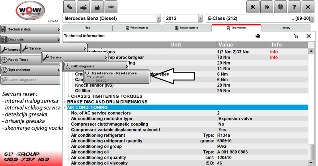The height and width of the screenshot is (166, 318).
Task: Open the engine electrics toolbar icon
Action: coord(84,7)
